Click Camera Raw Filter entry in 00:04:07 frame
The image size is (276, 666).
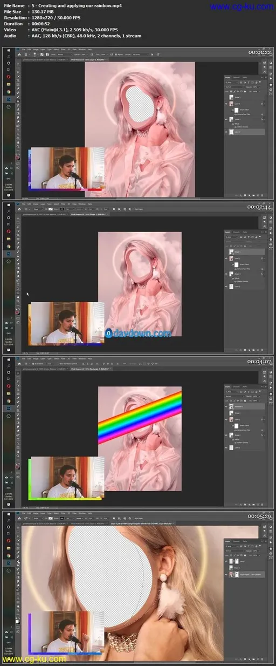244,430
